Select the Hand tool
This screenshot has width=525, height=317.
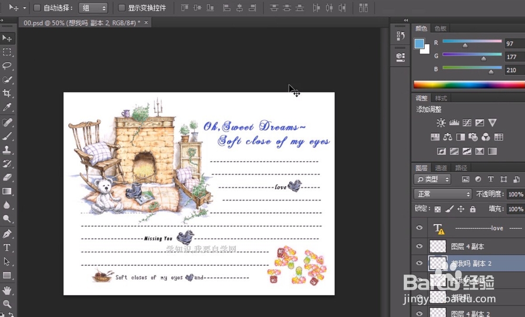click(7, 290)
